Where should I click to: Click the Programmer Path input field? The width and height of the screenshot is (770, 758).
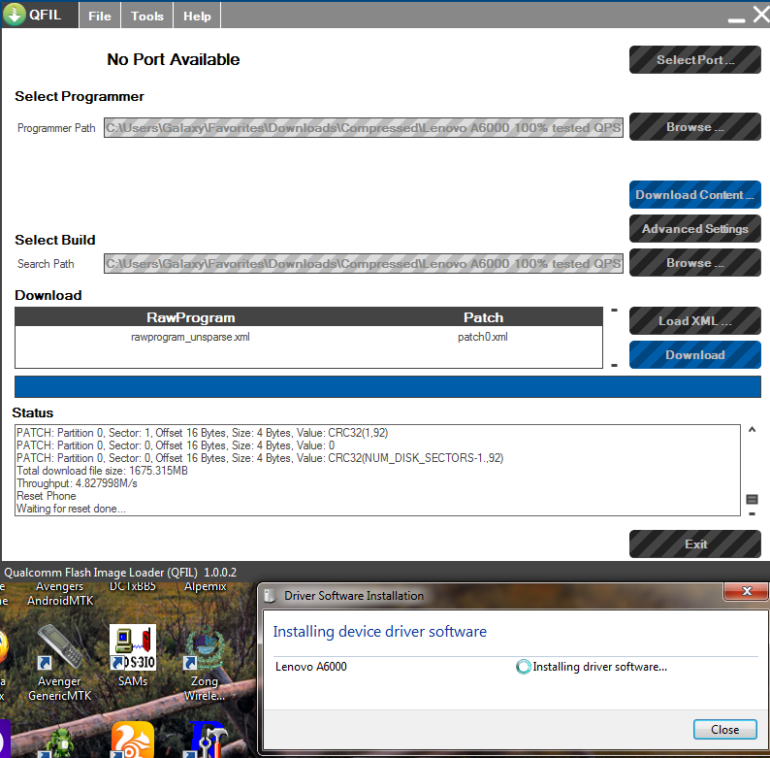(x=364, y=128)
